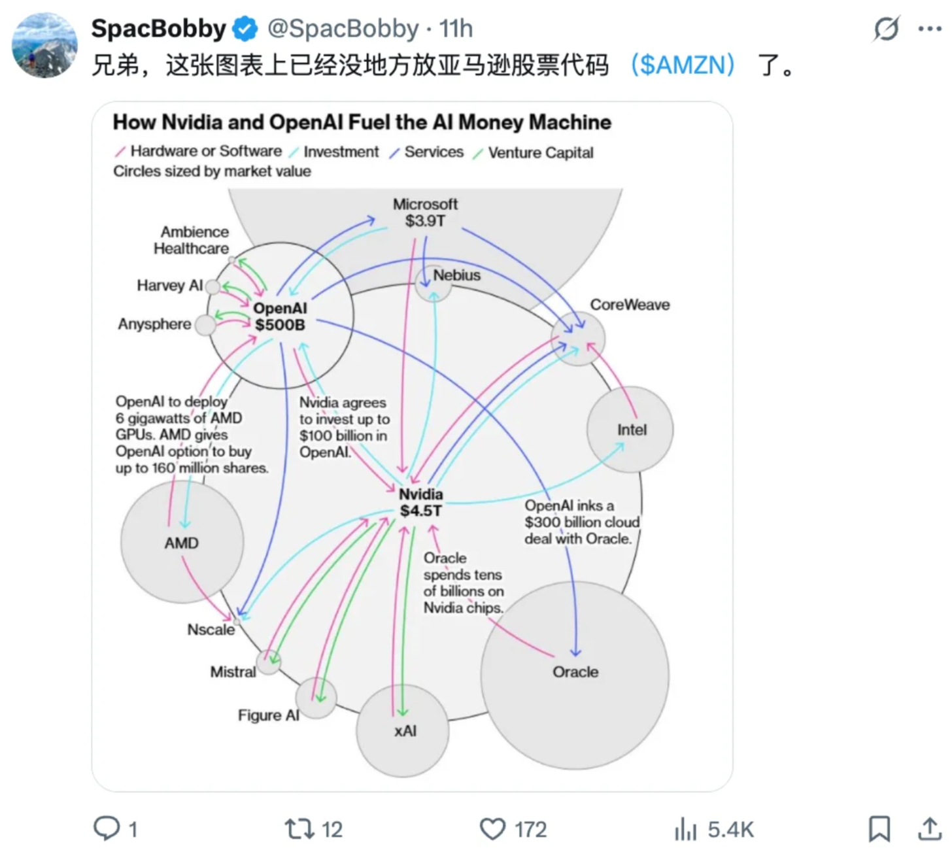952x850 pixels.
Task: Like the post with the heart icon
Action: 492,829
